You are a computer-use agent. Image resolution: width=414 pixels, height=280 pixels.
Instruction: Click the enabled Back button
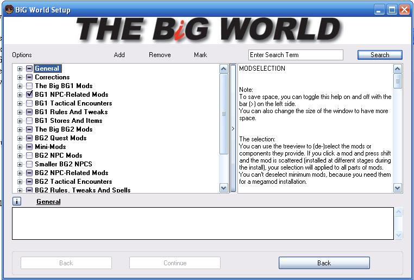324,263
